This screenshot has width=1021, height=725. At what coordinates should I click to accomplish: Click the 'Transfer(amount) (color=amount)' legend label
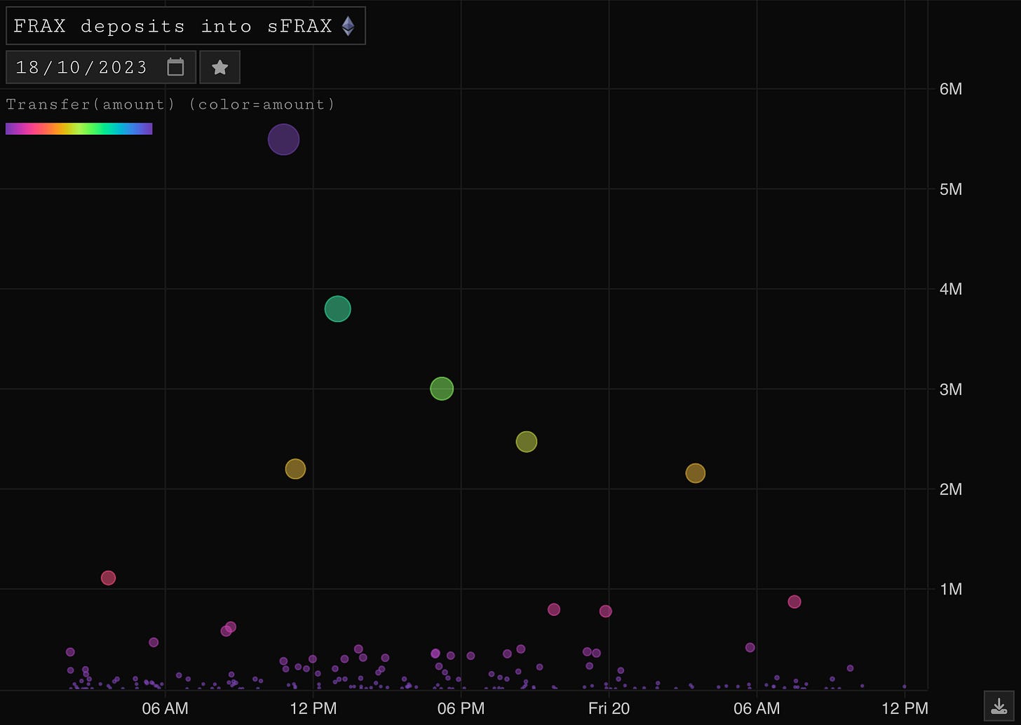[x=170, y=104]
